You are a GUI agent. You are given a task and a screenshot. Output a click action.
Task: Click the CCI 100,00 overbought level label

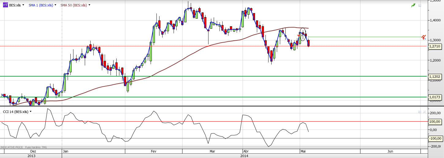point(435,122)
